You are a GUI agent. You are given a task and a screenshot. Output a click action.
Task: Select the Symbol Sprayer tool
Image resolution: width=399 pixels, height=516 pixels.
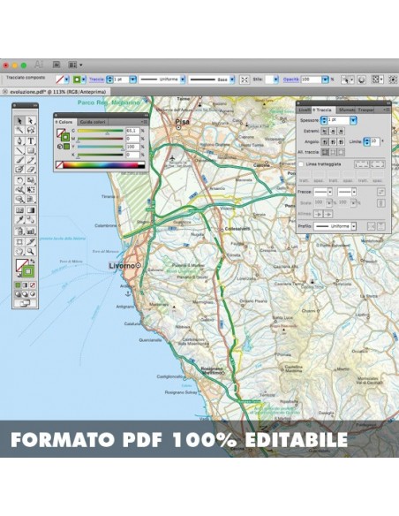click(x=19, y=231)
